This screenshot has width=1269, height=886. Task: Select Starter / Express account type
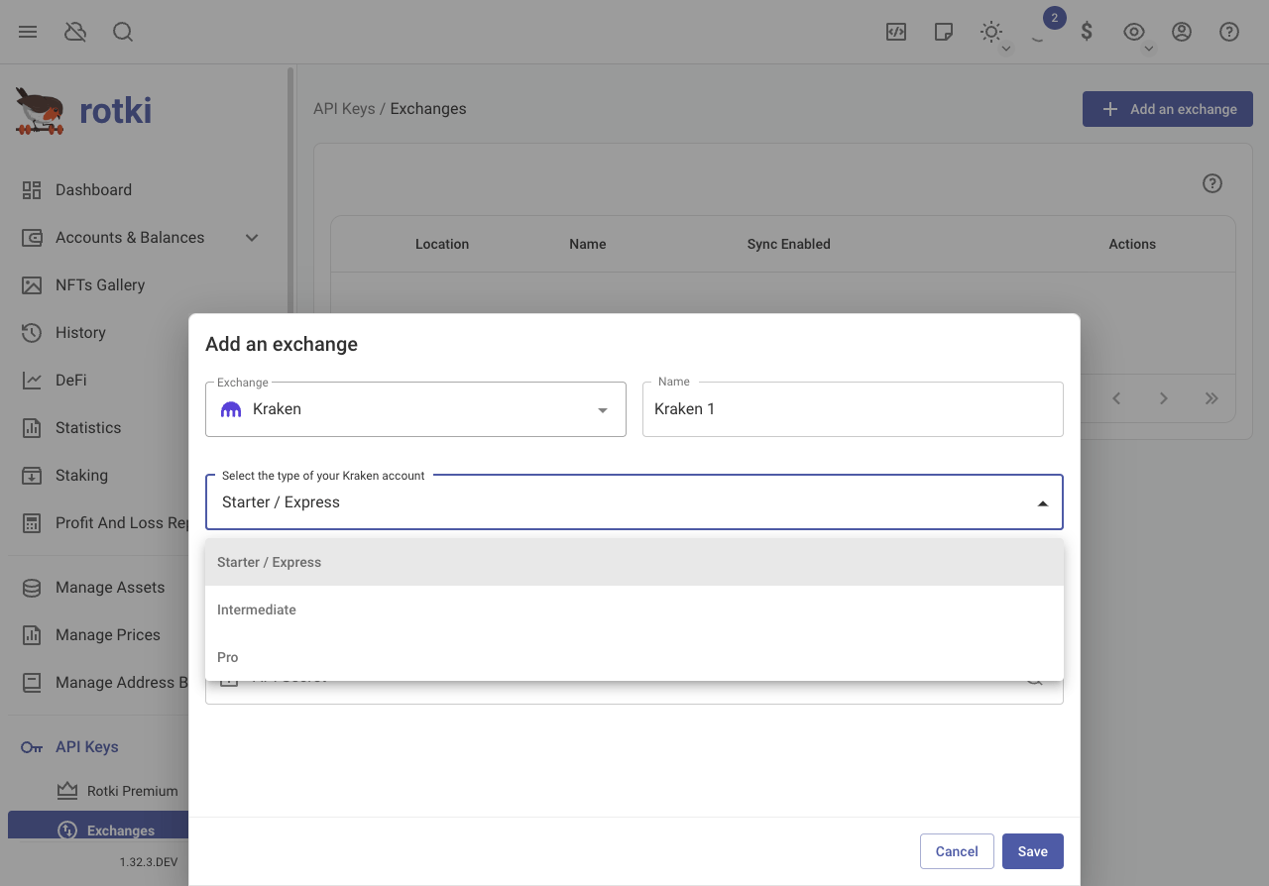click(x=634, y=562)
